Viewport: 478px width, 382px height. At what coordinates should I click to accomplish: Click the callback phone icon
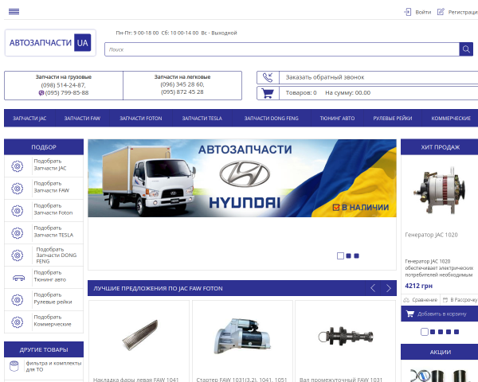point(268,77)
